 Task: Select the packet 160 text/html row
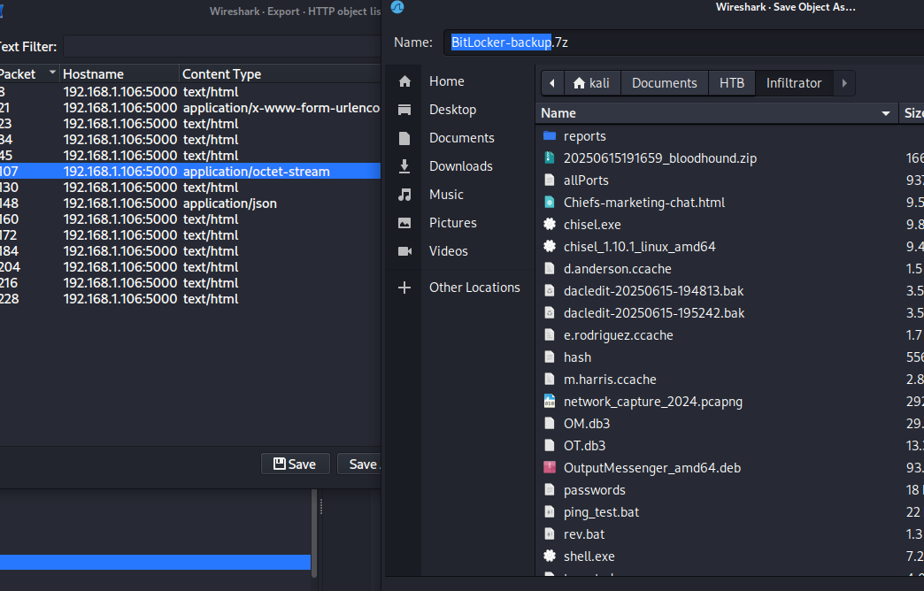[x=189, y=219]
